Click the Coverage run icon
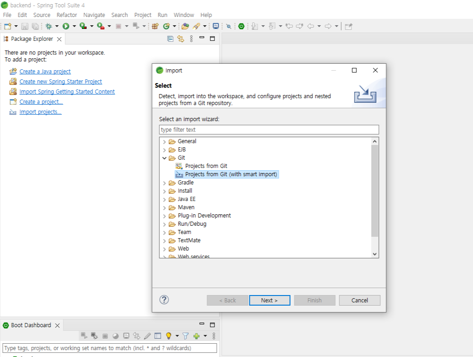Screen dimensions: 473x357 (x=83, y=26)
